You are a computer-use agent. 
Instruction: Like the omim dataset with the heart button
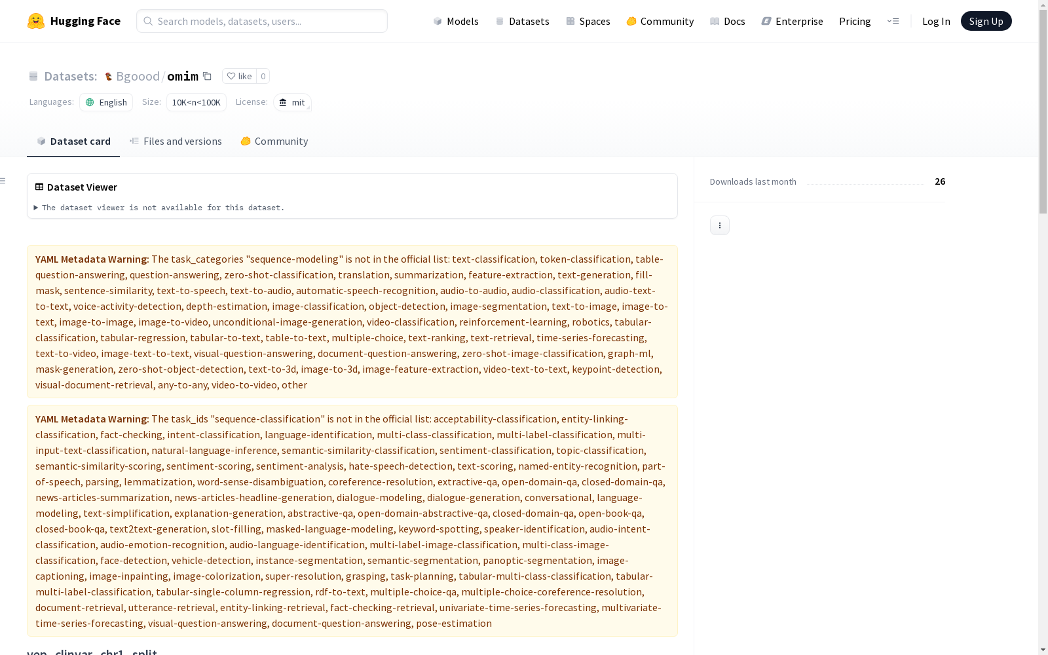click(x=239, y=76)
